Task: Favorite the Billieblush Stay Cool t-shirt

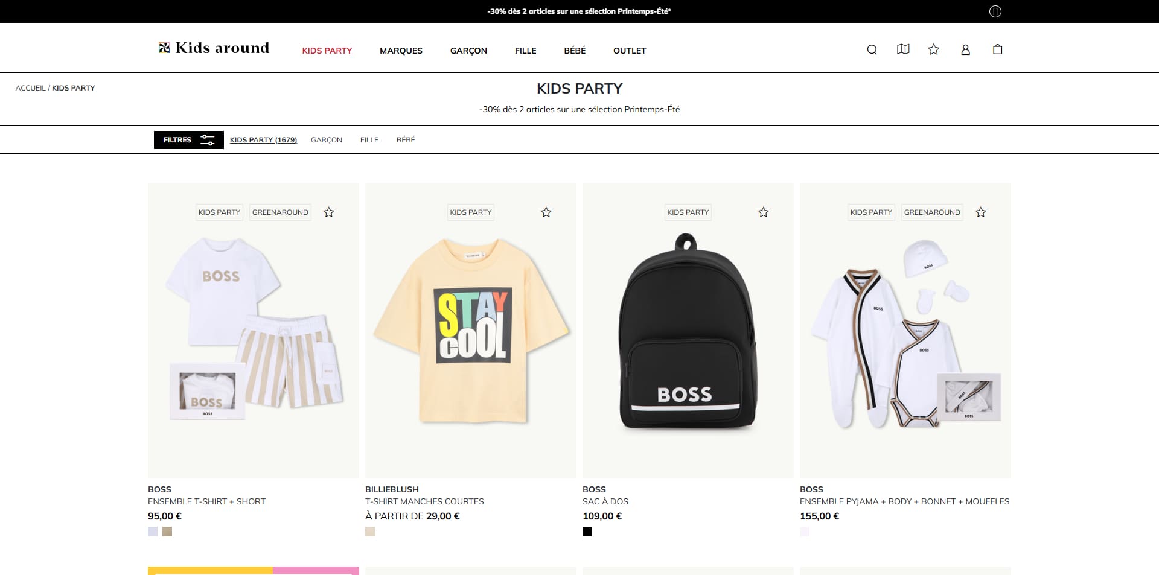Action: click(x=546, y=212)
